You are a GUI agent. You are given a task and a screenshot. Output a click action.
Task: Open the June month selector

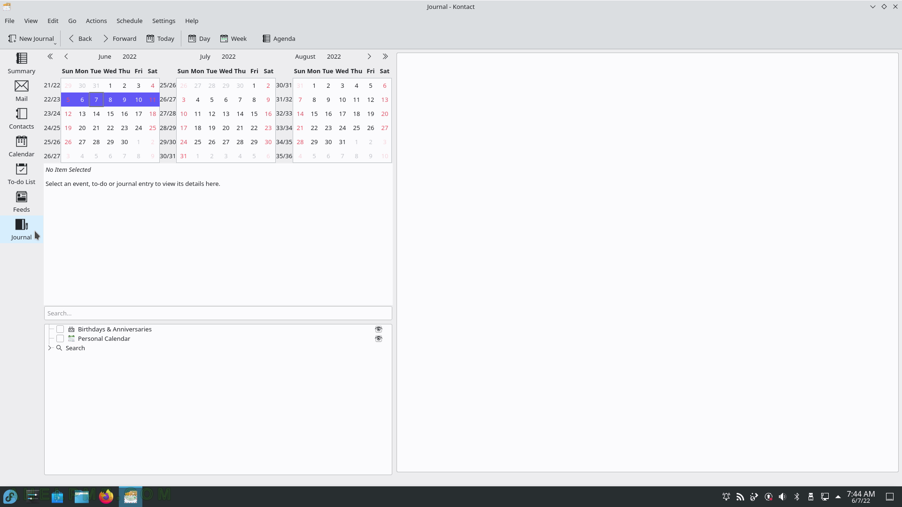click(105, 56)
